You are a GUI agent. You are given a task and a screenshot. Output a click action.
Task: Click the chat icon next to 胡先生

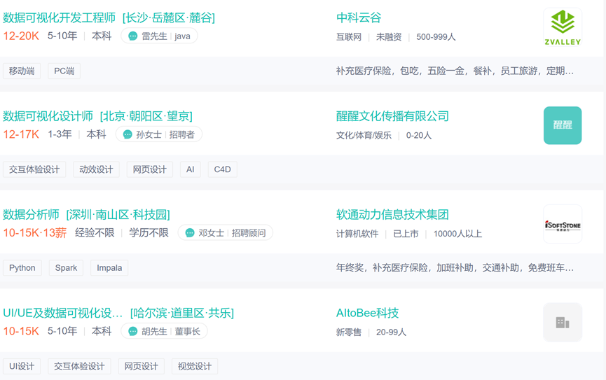coord(132,331)
